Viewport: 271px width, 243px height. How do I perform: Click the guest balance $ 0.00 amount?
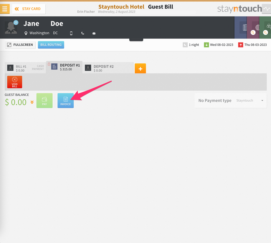click(x=16, y=102)
